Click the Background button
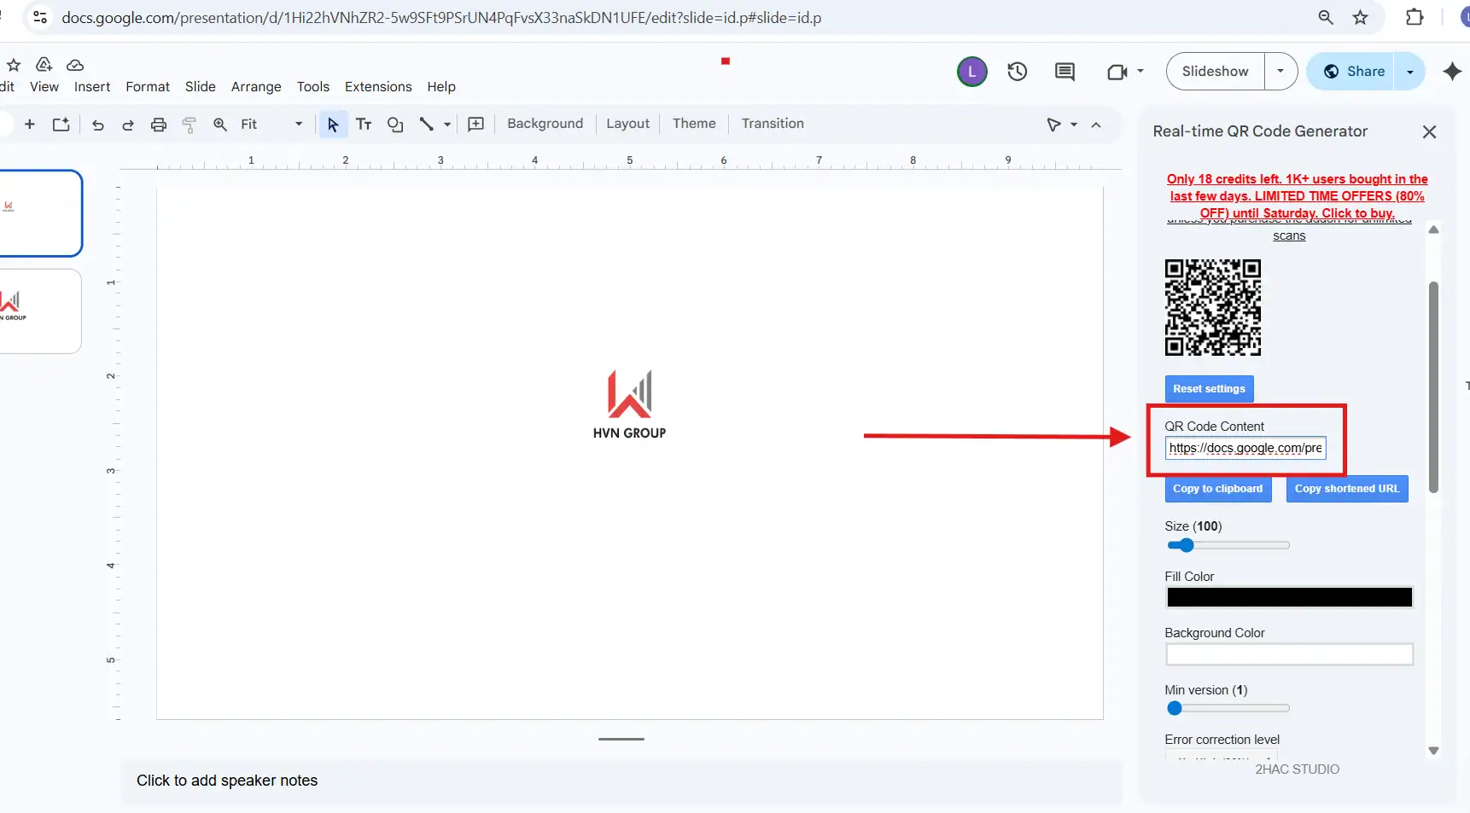1470x813 pixels. click(545, 124)
